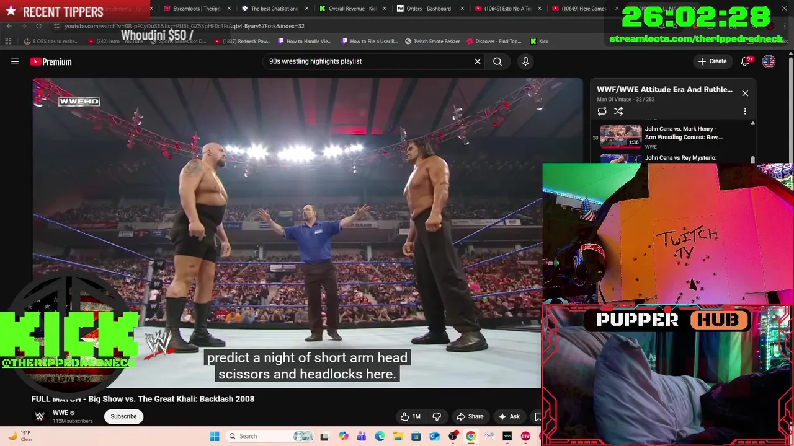This screenshot has width=794, height=446.
Task: Open the Kick bookmark
Action: (x=539, y=42)
